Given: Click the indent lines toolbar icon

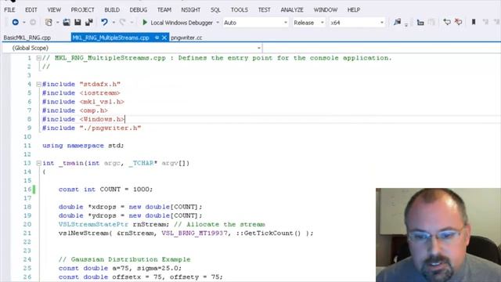Looking at the screenshot, I should point(420,23).
